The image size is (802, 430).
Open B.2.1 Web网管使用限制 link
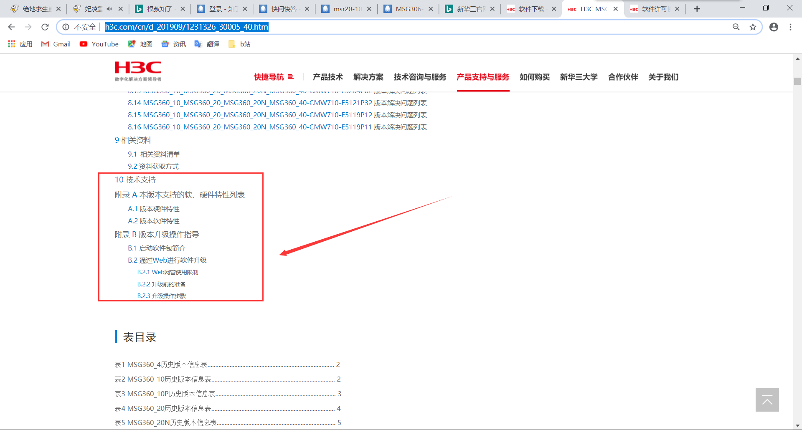point(168,272)
